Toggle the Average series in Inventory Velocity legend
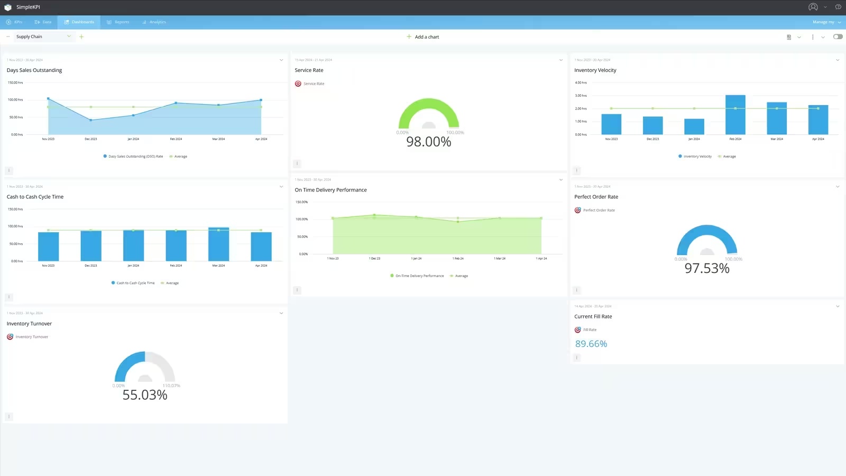The width and height of the screenshot is (846, 476). [x=728, y=156]
